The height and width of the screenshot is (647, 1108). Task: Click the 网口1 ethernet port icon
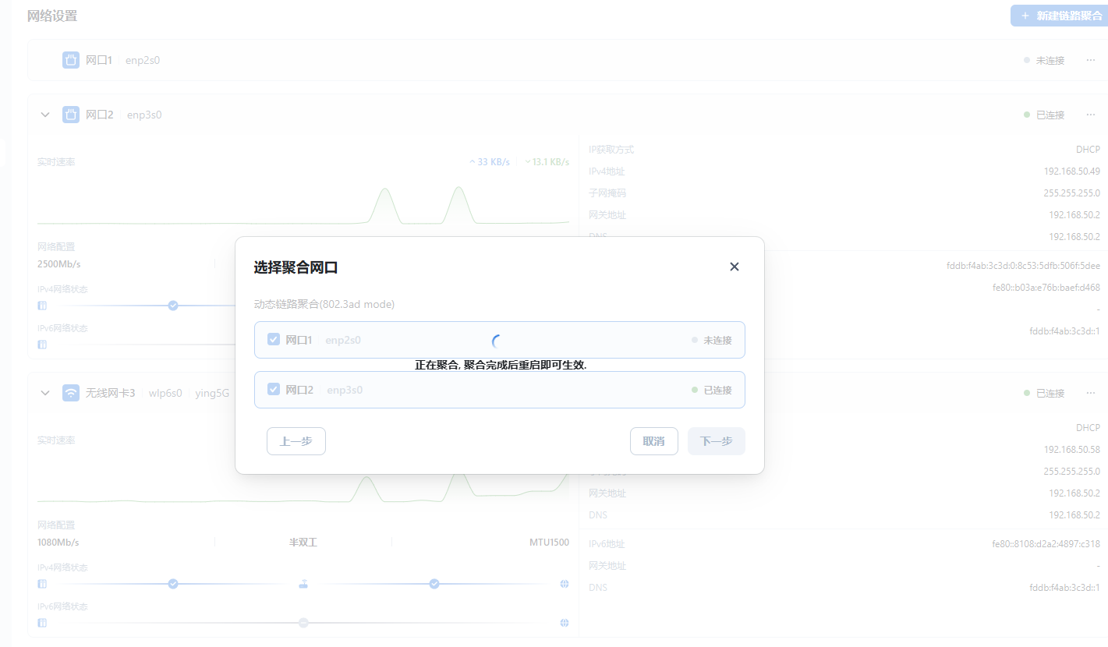coord(71,60)
